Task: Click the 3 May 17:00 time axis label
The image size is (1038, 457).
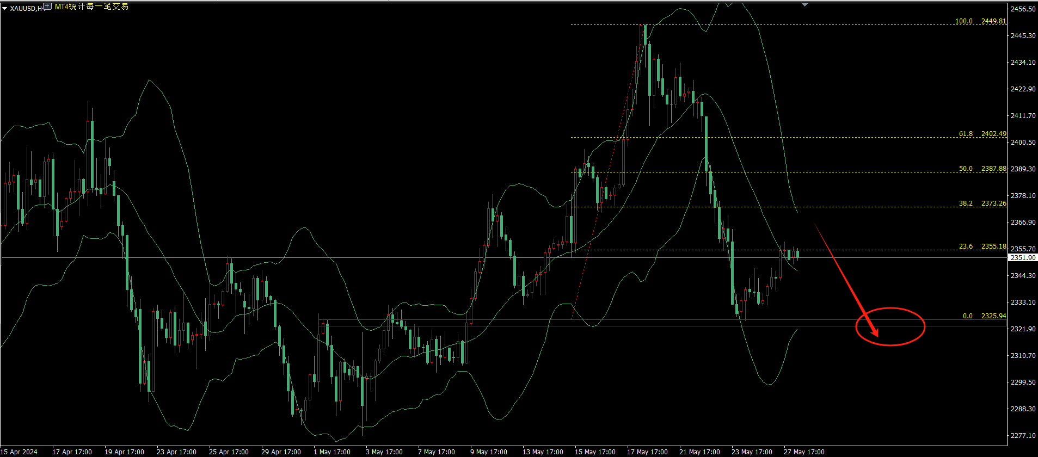Action: pos(384,452)
